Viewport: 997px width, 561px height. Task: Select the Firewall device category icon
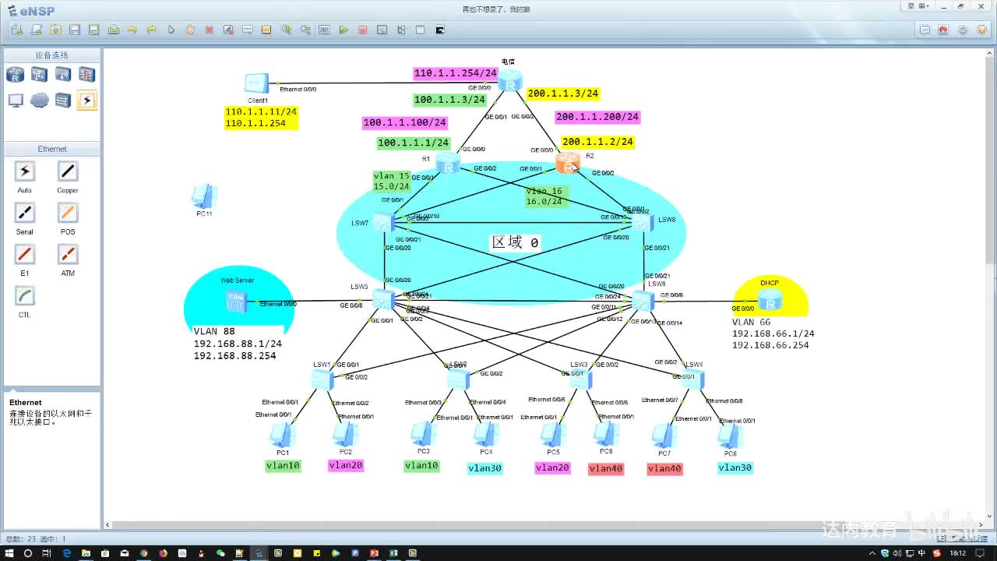pos(86,75)
